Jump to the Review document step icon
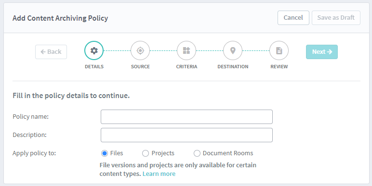Image resolution: width=372 pixels, height=186 pixels. (x=279, y=50)
